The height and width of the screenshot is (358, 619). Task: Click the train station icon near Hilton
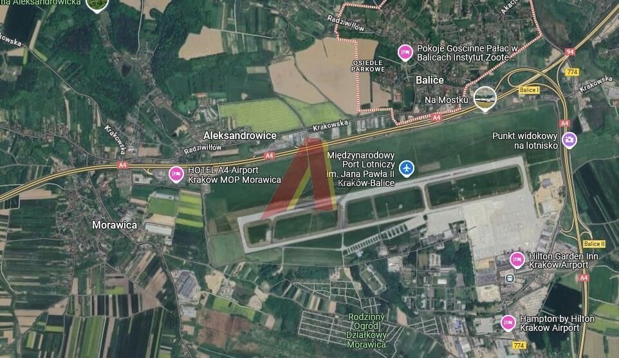[x=510, y=279]
